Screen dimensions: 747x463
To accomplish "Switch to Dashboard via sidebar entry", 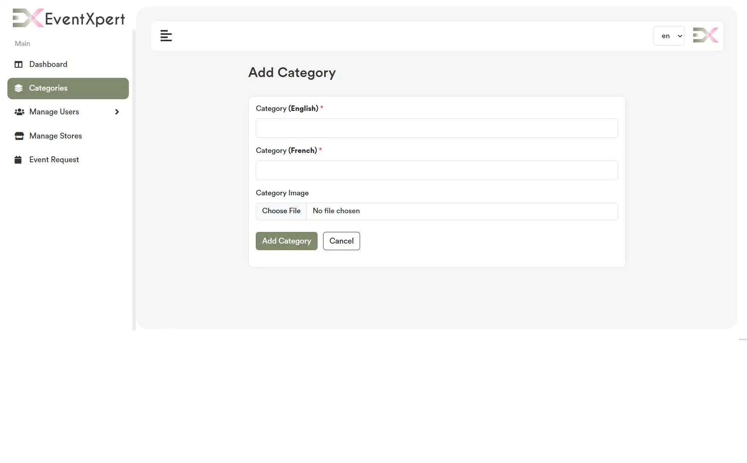I will pos(48,64).
